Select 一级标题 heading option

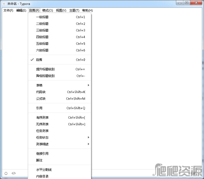(42, 17)
